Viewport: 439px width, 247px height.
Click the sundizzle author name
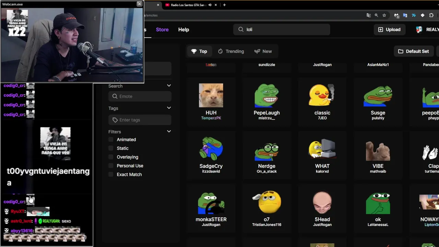(x=266, y=64)
